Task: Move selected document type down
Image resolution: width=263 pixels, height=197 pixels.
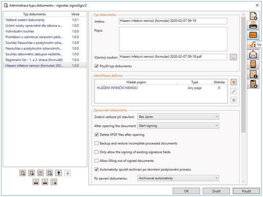Action: click(x=68, y=173)
